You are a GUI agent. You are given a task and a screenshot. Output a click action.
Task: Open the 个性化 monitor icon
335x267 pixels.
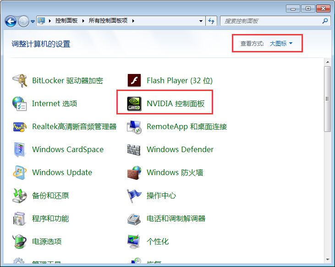pos(134,242)
